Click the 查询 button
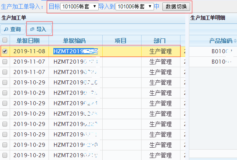 point(13,29)
